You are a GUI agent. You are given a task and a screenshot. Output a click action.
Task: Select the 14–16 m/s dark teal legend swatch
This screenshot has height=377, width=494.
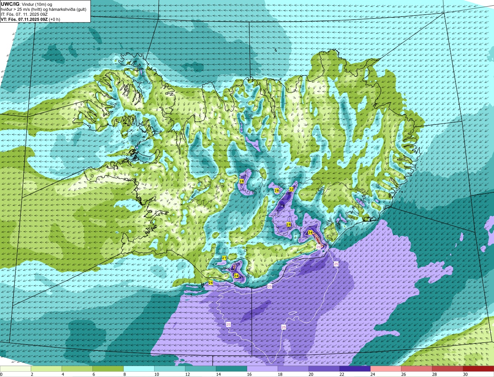click(x=232, y=369)
